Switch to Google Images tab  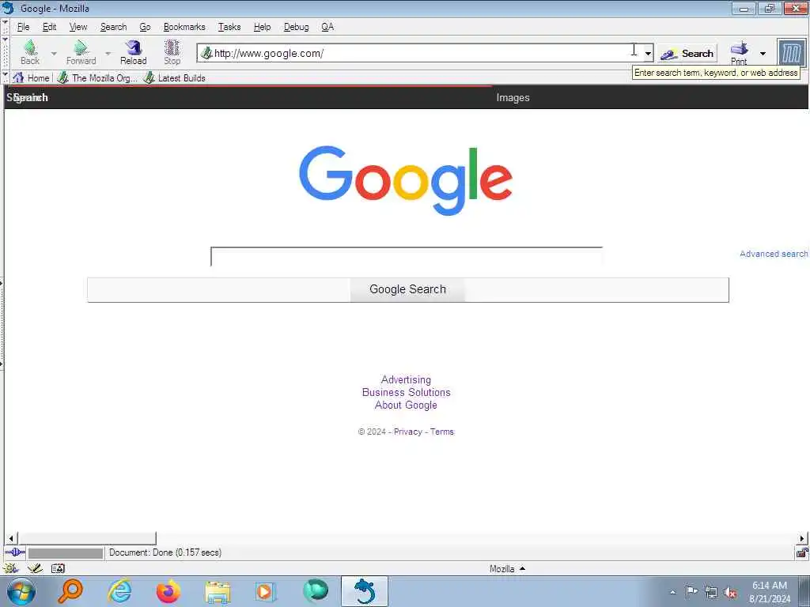[x=513, y=97]
